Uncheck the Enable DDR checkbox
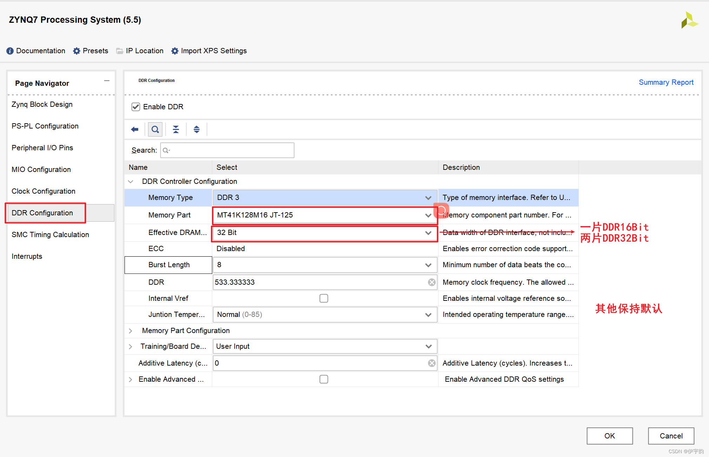This screenshot has width=709, height=457. click(x=136, y=107)
